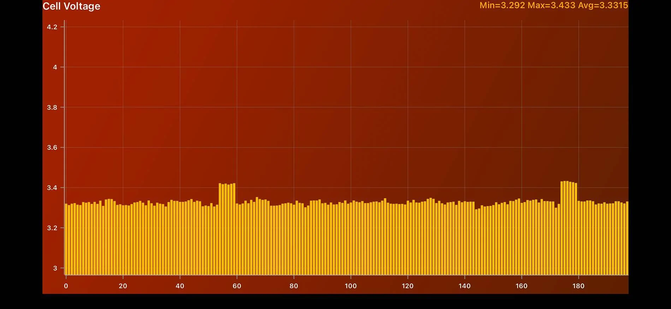The height and width of the screenshot is (309, 671).
Task: Select the tall bar cluster before cell 60
Action: 227,229
